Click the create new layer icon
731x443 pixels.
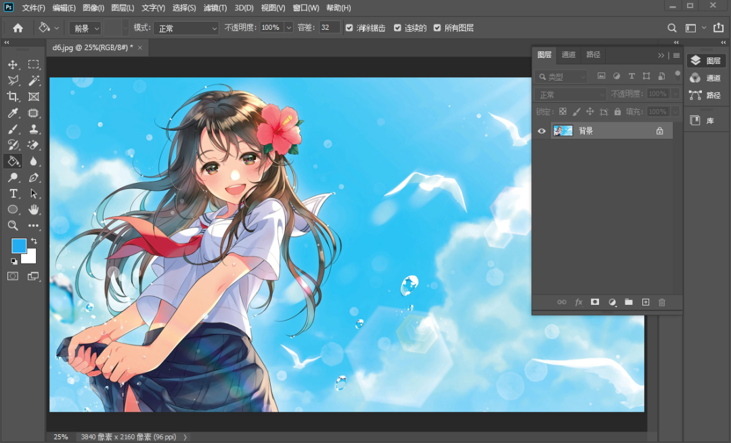(x=645, y=302)
